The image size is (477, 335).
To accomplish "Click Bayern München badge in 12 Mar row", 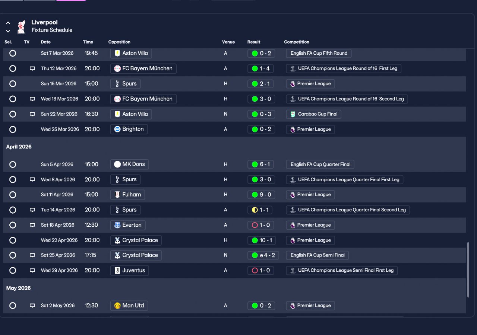I will pyautogui.click(x=117, y=68).
